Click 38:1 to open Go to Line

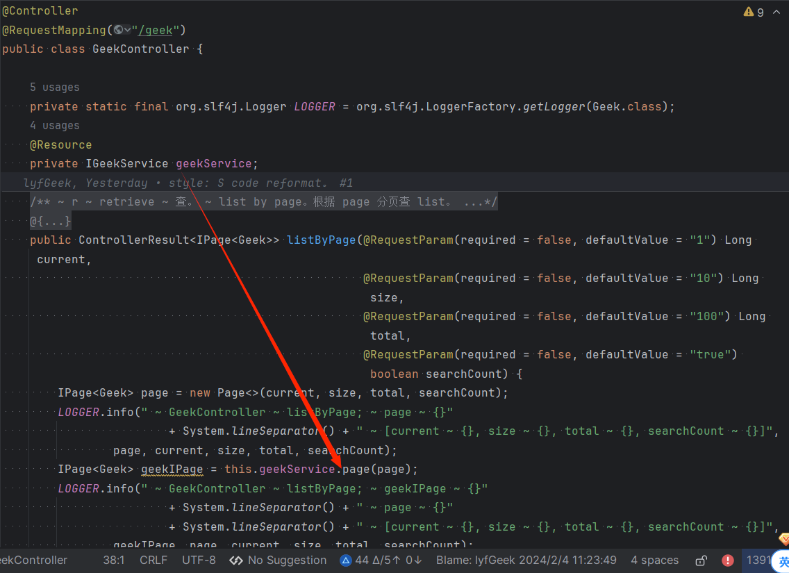pos(114,560)
